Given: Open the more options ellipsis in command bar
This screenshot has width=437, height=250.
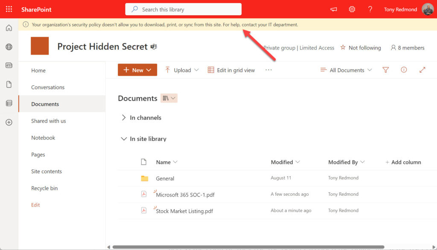Looking at the screenshot, I should (268, 70).
